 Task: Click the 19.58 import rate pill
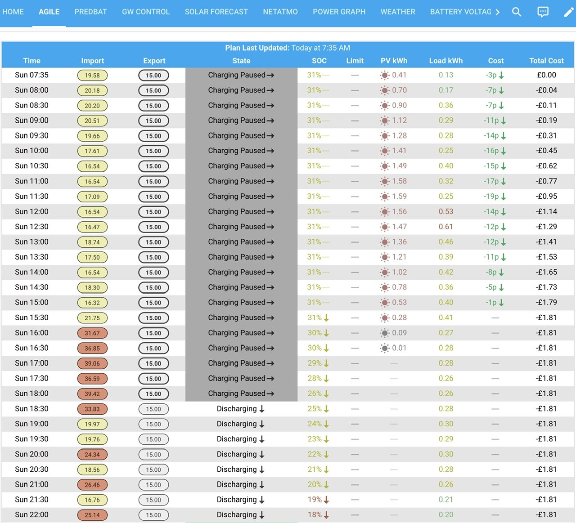point(92,76)
